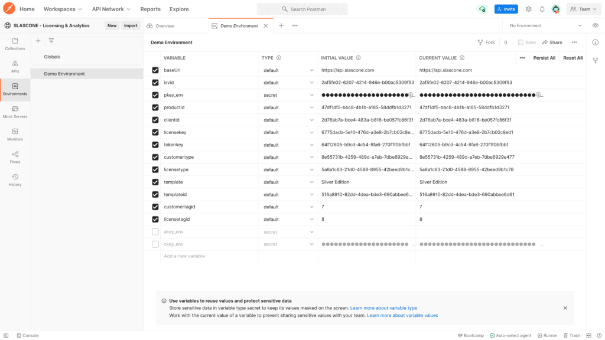Click the filter icon in environments list

coord(51,41)
